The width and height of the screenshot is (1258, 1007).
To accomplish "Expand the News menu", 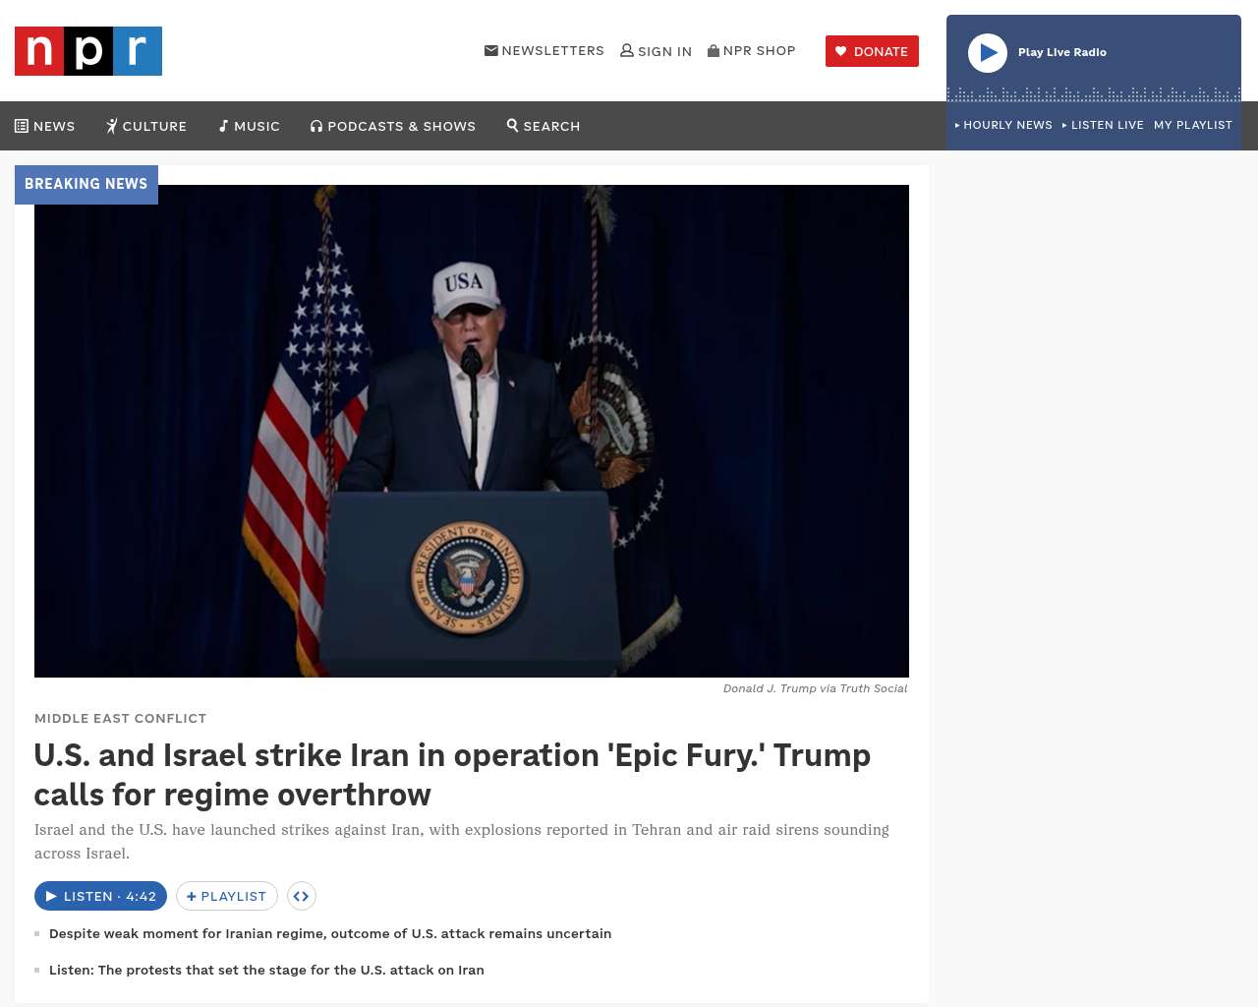I will click(45, 126).
